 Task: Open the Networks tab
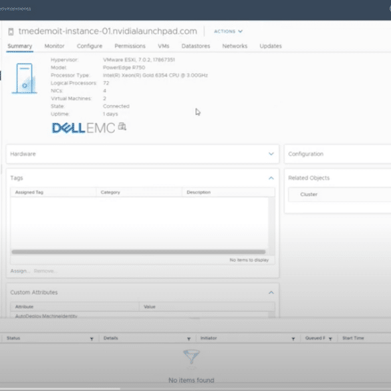click(x=235, y=46)
